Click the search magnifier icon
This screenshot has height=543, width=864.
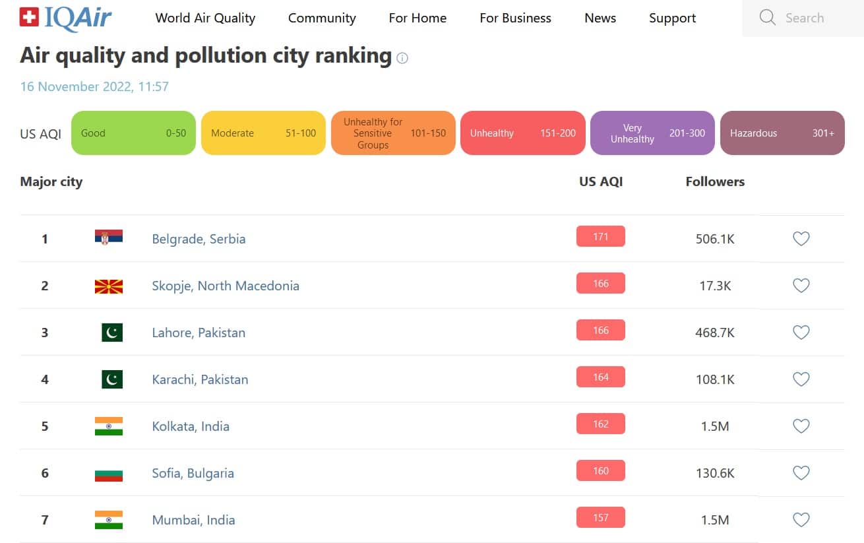[767, 18]
